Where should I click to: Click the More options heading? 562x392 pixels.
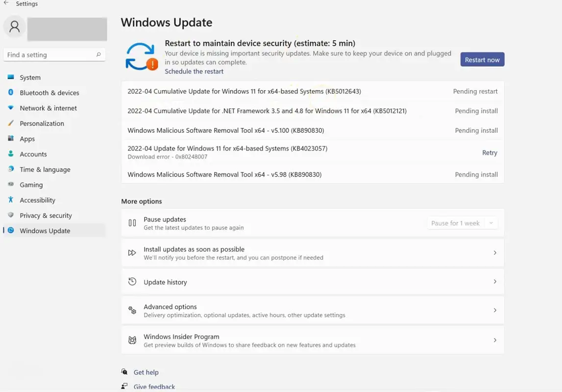[142, 201]
